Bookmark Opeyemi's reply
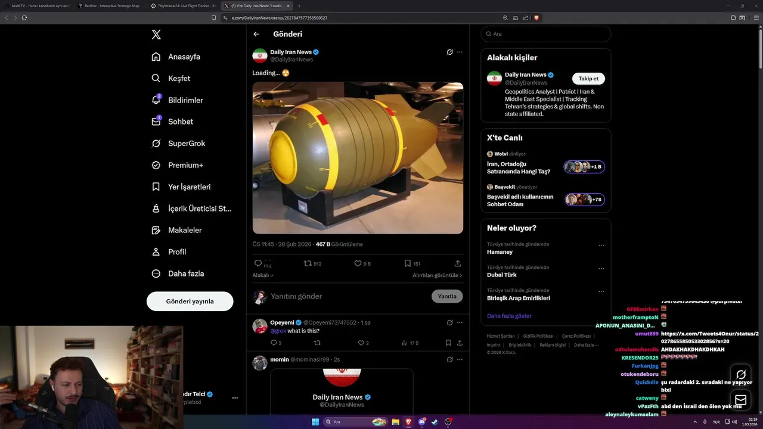 (x=448, y=343)
